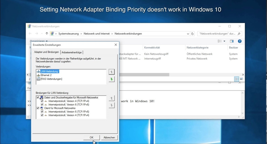This screenshot has width=267, height=144.
Task: Expand breadcrumb arrow after Netzwerk und Internet
Action: coord(112,34)
